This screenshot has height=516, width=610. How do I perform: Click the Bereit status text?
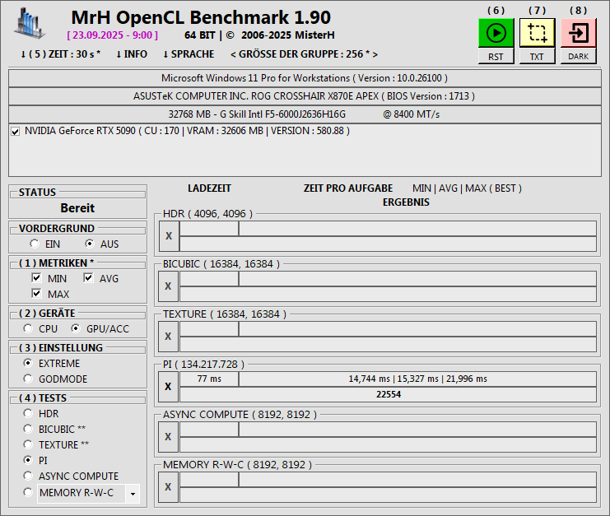pos(77,208)
